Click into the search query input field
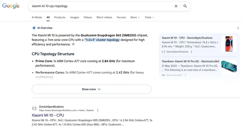 coord(102,6)
